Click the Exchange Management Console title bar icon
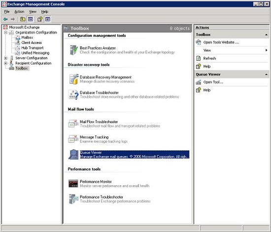Viewport: 271px width, 232px height. pos(4,4)
